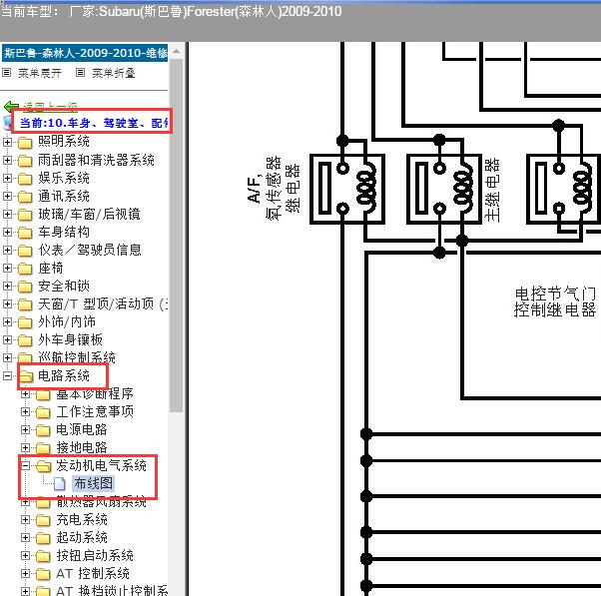This screenshot has width=601, height=596.
Task: Click the 菜单折叠 link
Action: pos(114,73)
